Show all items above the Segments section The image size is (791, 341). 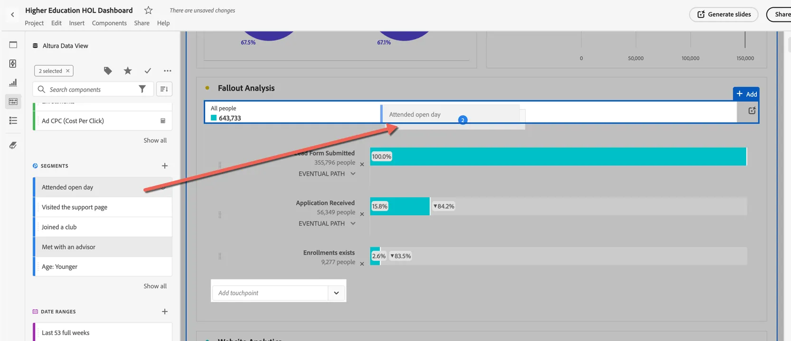coord(155,140)
